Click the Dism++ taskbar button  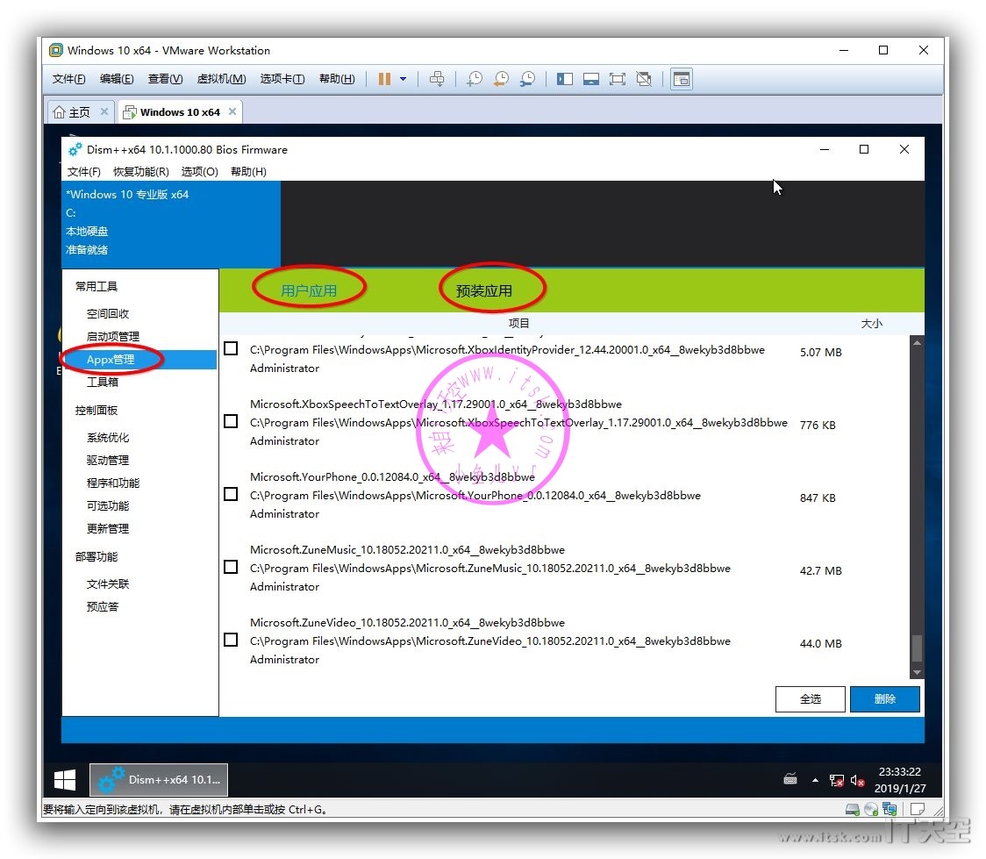159,780
